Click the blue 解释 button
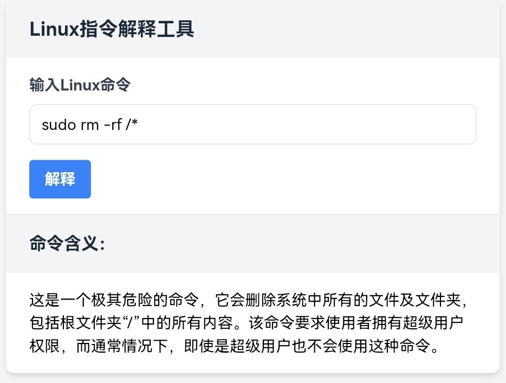The width and height of the screenshot is (506, 383). click(x=60, y=179)
